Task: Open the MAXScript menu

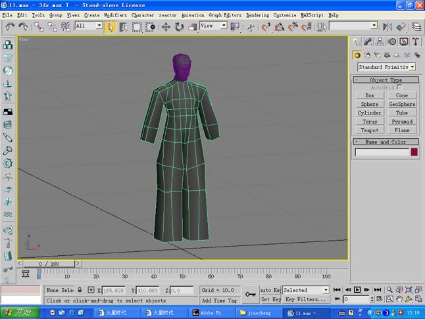Action: pyautogui.click(x=312, y=15)
